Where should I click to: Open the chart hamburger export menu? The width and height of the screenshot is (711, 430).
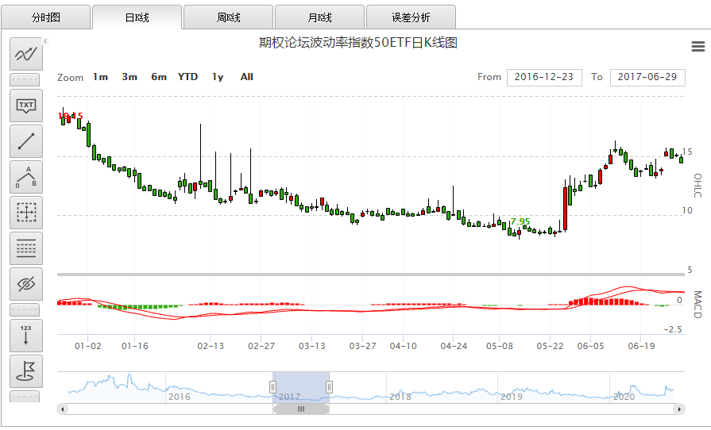(x=698, y=46)
